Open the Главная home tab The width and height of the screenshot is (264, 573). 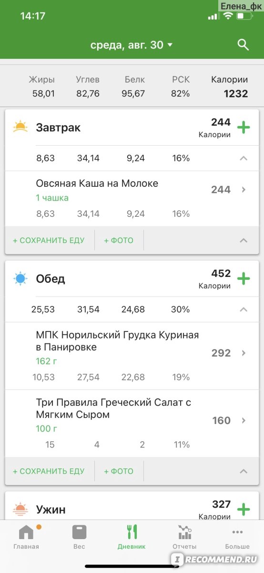point(26,537)
